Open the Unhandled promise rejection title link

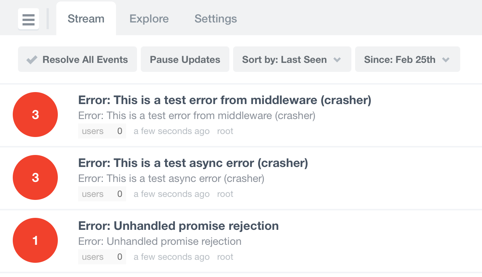tap(178, 226)
